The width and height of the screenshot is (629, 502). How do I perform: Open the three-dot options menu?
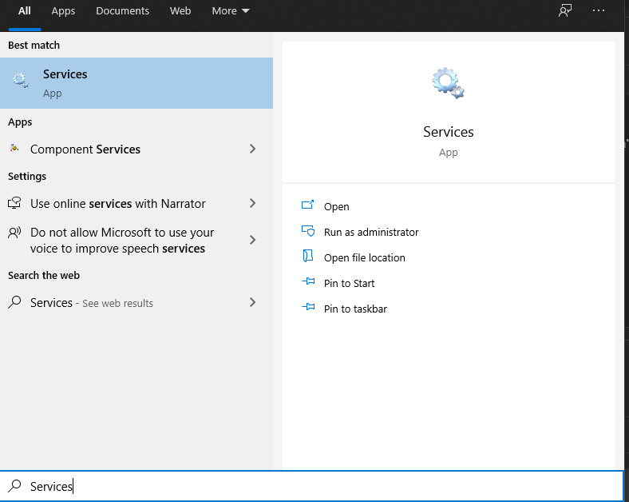point(599,11)
